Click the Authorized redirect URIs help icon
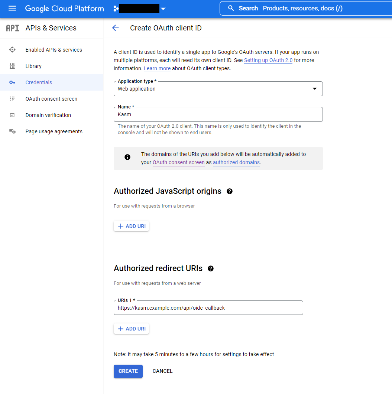Image resolution: width=392 pixels, height=394 pixels. 210,268
